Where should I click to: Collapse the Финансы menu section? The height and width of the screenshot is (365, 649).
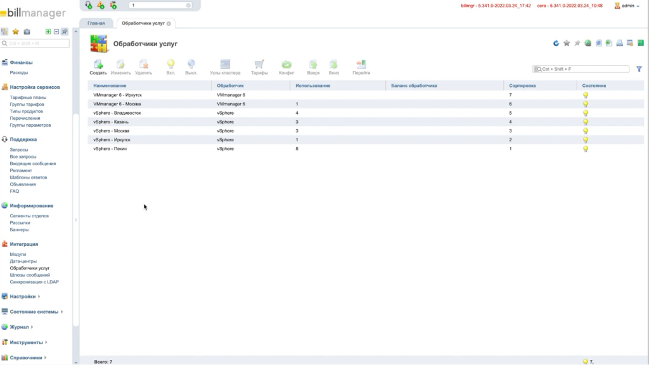tap(21, 63)
